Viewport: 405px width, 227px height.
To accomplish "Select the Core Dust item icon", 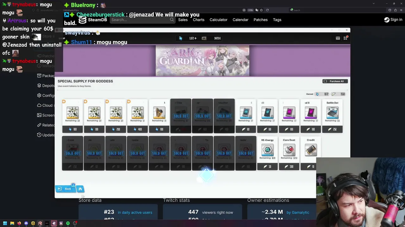I will coord(289,150).
